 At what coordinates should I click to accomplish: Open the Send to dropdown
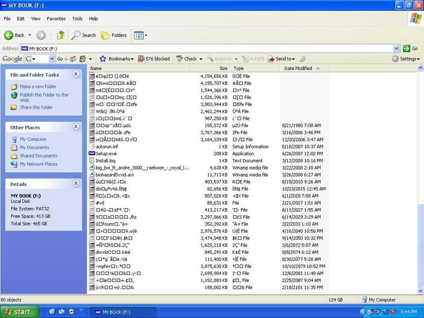click(281, 59)
